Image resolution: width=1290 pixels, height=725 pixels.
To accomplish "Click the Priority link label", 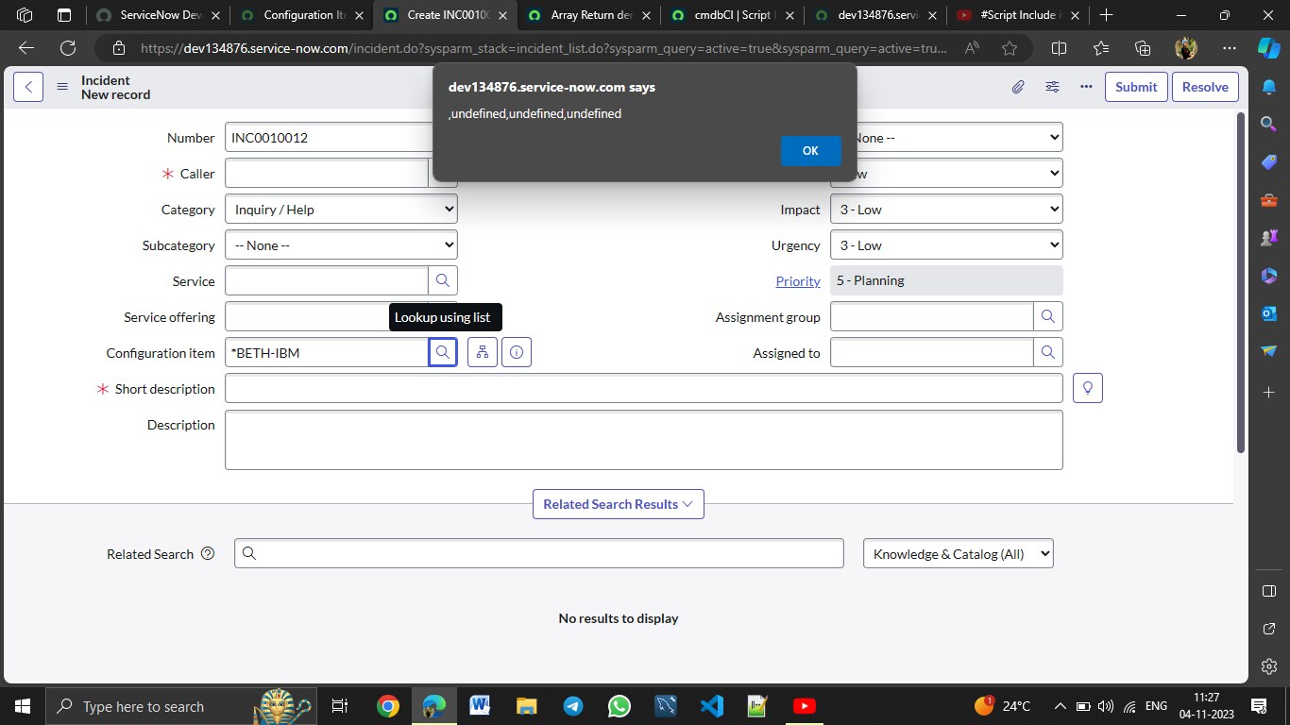I will click(798, 281).
